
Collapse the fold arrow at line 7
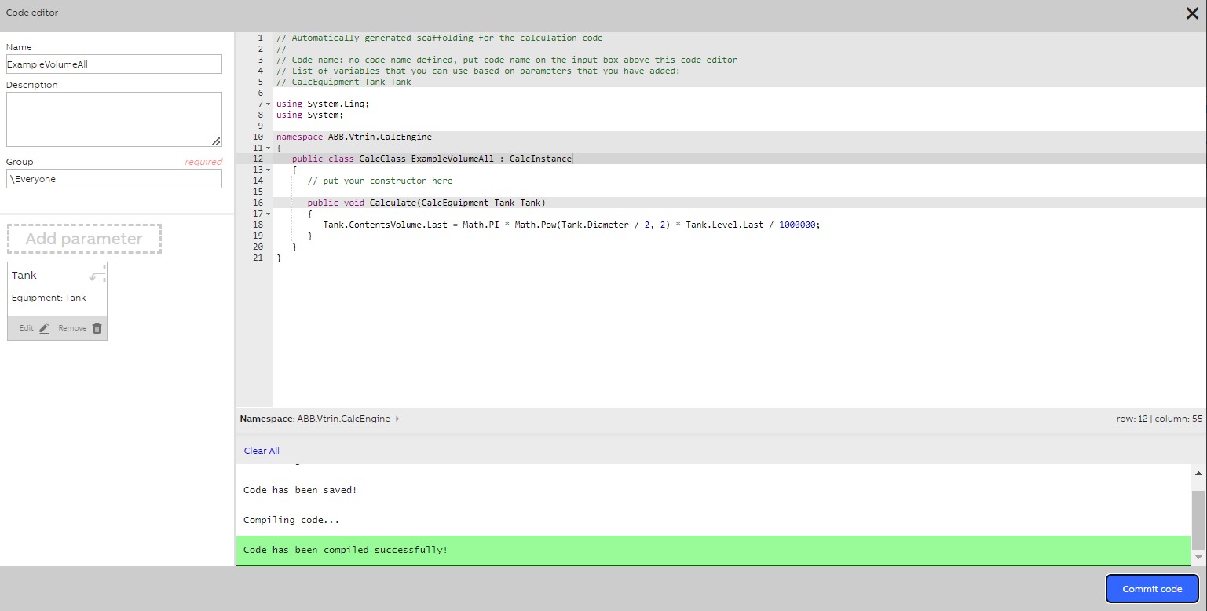tap(269, 104)
